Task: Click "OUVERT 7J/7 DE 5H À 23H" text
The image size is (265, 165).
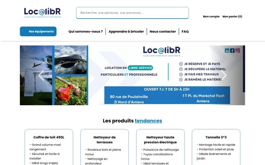Action: tap(167, 89)
